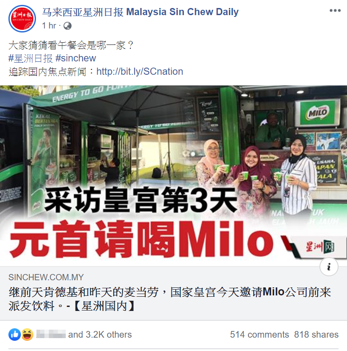
Task: Click the "1 hr" post timestamp
Action: pyautogui.click(x=49, y=26)
